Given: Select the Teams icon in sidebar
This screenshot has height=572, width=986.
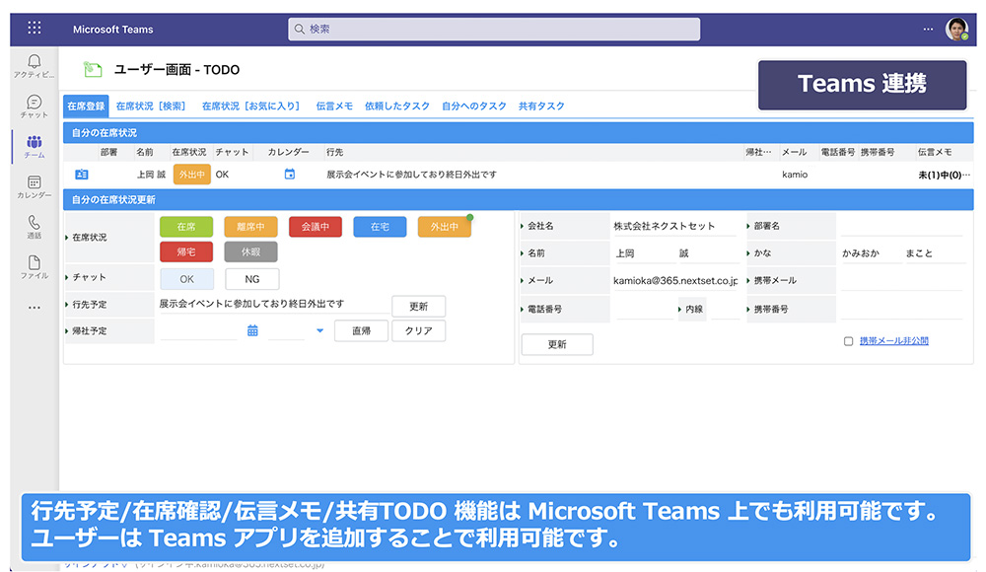Looking at the screenshot, I should (35, 146).
